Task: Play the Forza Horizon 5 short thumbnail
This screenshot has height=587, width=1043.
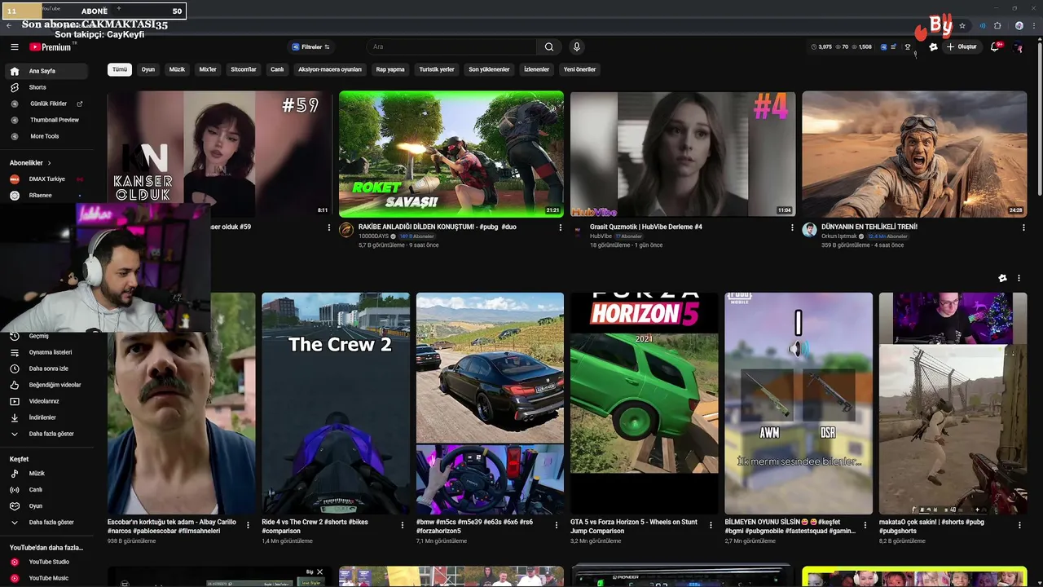Action: click(x=645, y=404)
